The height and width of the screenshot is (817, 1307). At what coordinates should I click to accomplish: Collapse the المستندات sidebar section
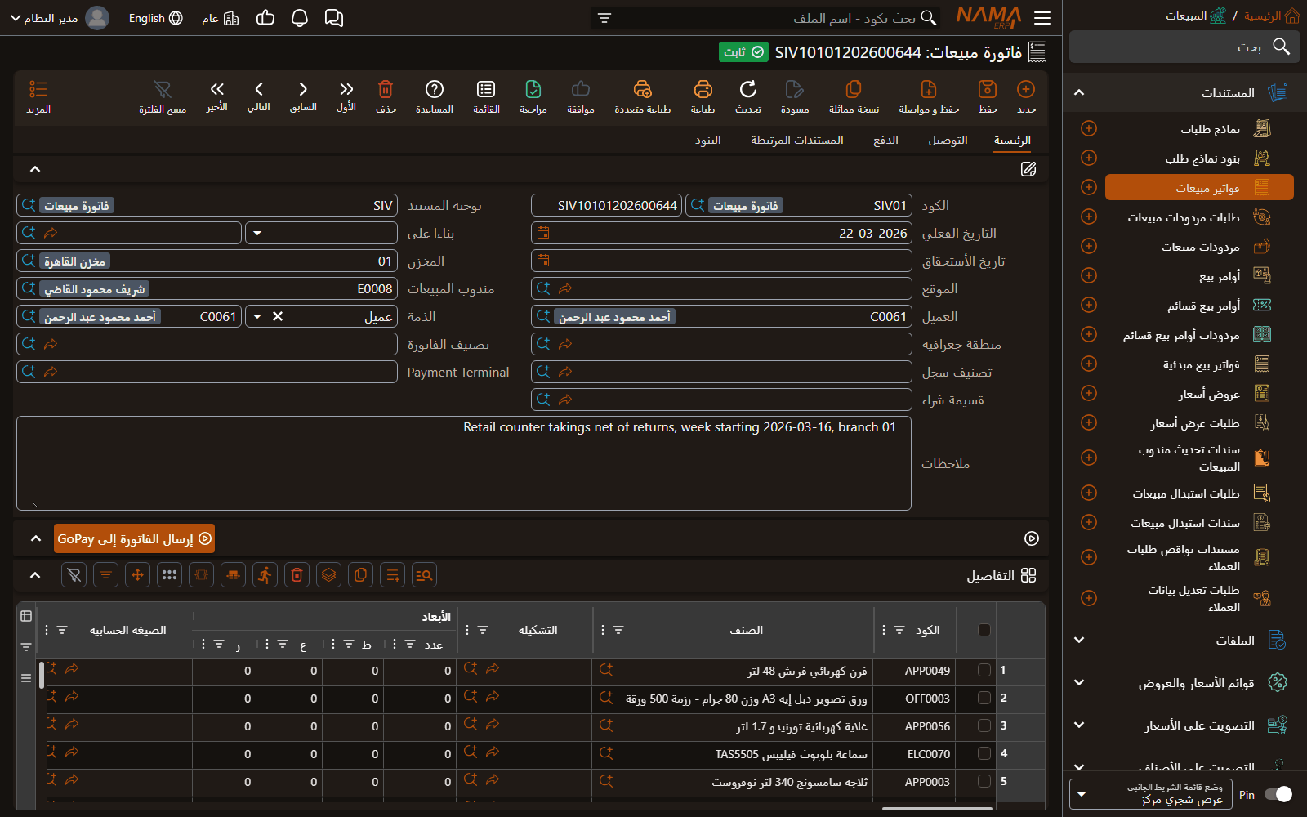tap(1079, 92)
